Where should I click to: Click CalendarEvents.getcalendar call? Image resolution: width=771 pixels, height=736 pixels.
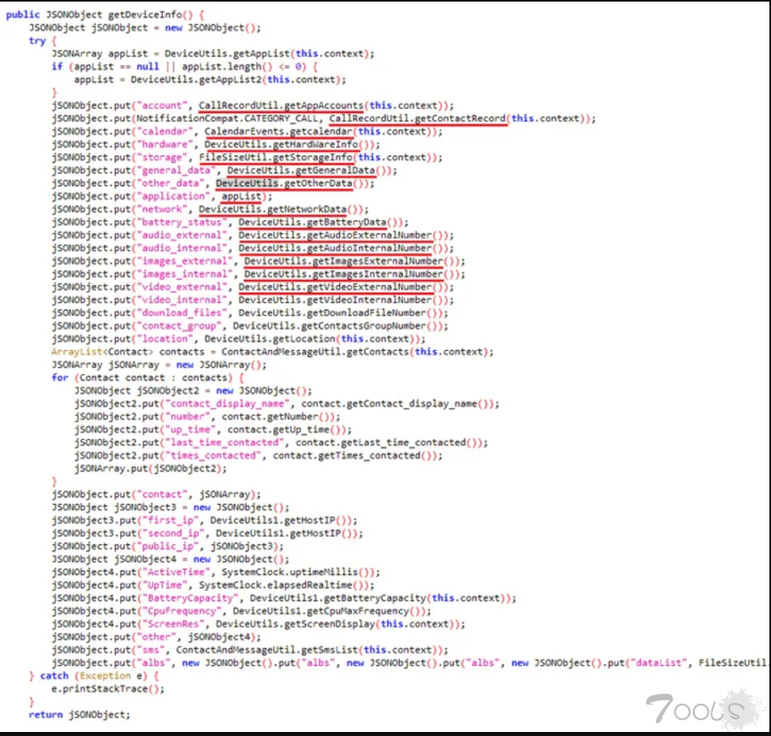278,131
